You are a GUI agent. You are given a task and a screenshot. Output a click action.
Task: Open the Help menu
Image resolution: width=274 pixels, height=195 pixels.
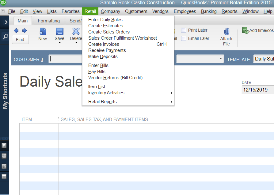(268, 11)
